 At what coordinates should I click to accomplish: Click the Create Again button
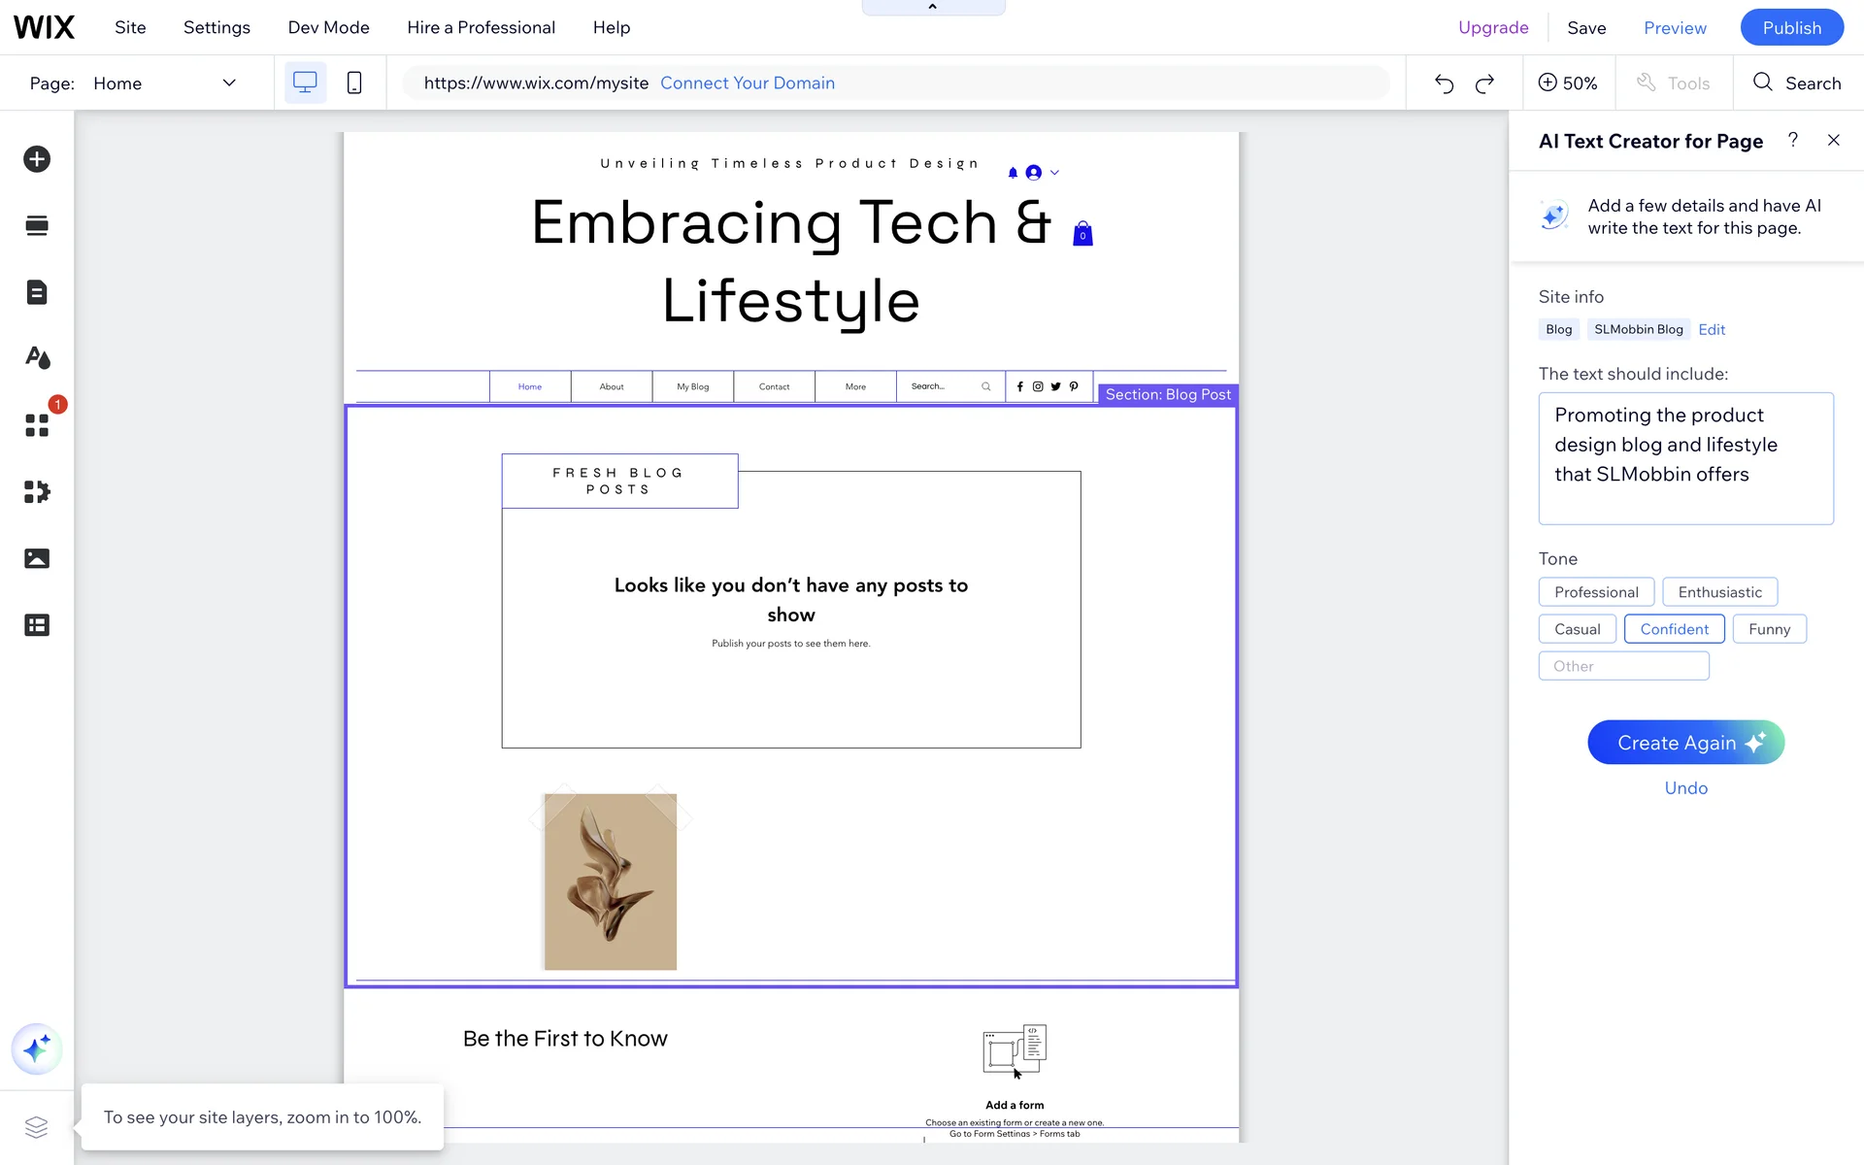pyautogui.click(x=1685, y=743)
